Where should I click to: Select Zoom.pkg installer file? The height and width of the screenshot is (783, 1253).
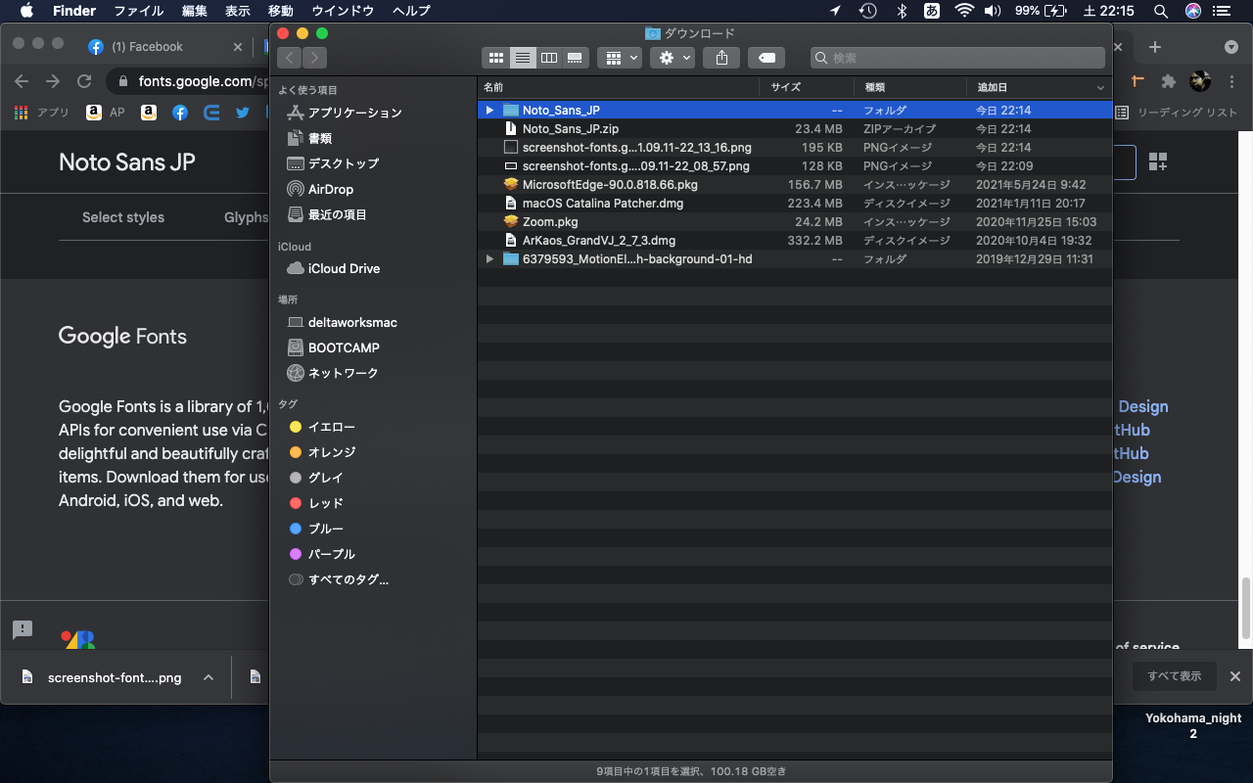click(794, 222)
